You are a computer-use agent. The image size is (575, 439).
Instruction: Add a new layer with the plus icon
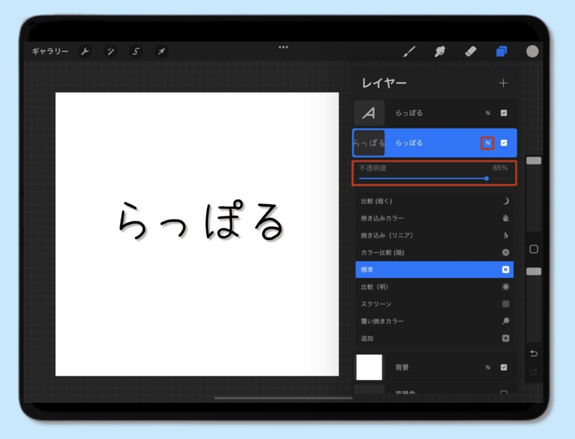point(503,83)
